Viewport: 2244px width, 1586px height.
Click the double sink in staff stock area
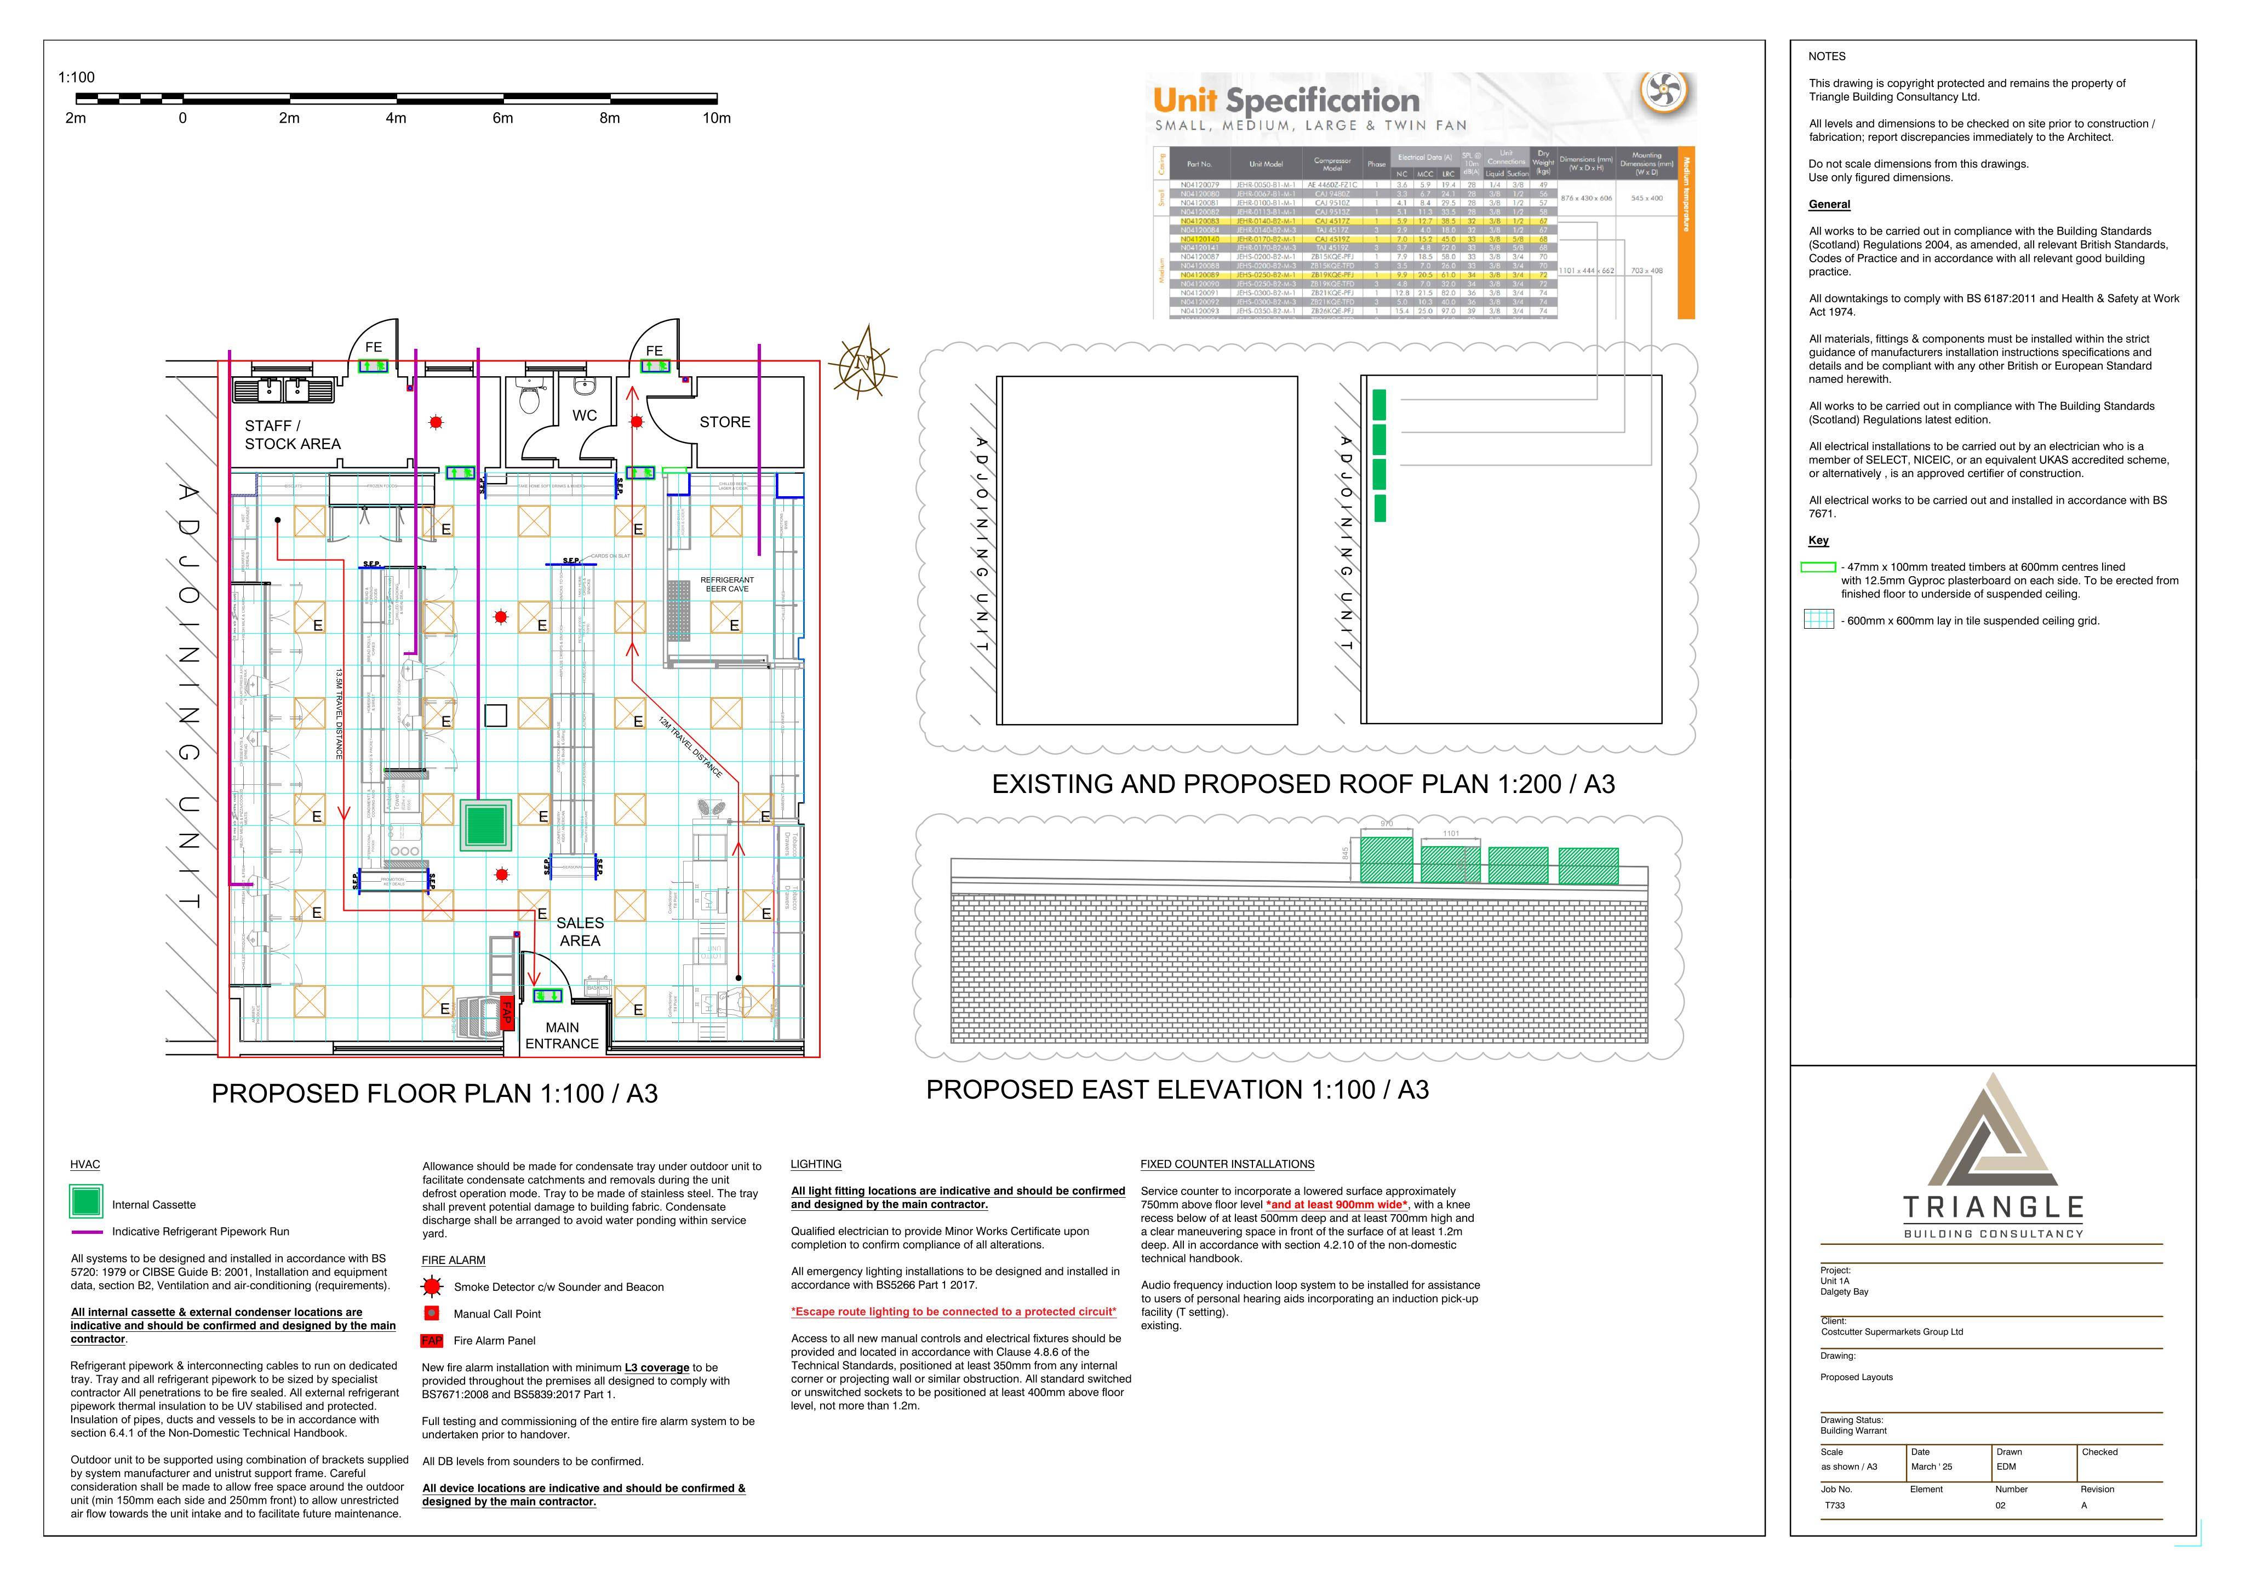click(x=283, y=390)
